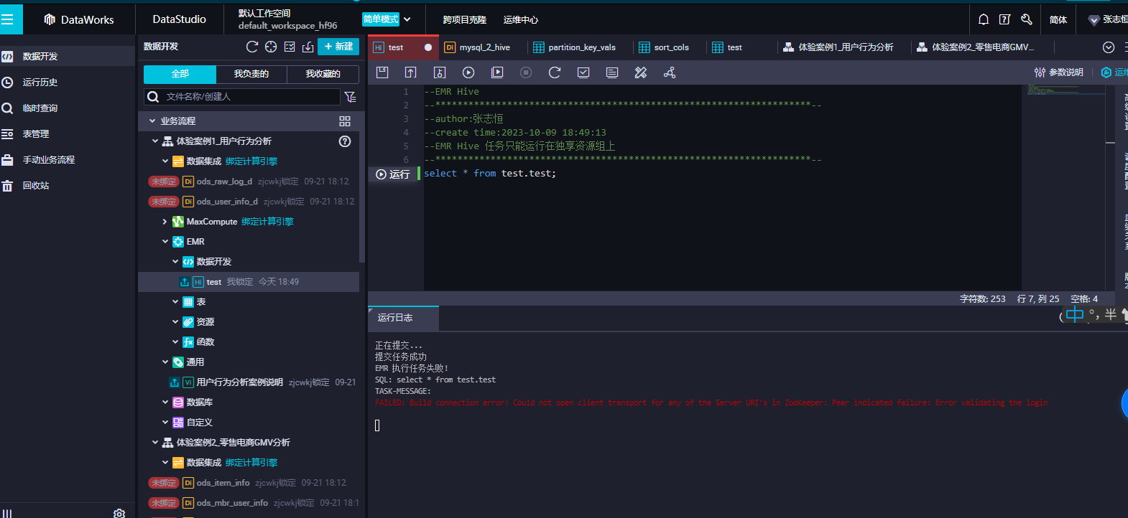Click the wrench icon in top bar

[1027, 19]
